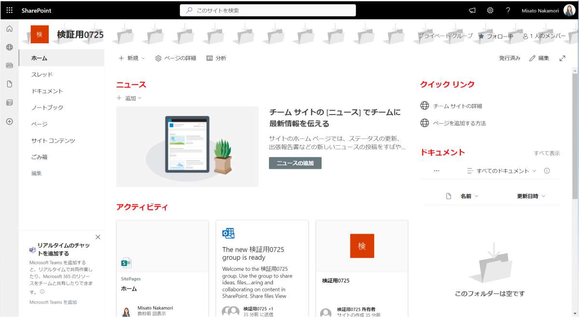
Task: Open the 更新日時 column header dropdown
Action: (531, 196)
